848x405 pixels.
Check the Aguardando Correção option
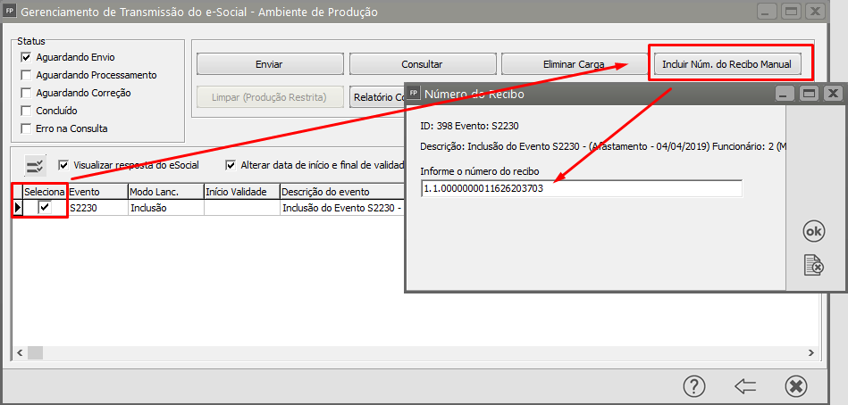click(x=26, y=93)
